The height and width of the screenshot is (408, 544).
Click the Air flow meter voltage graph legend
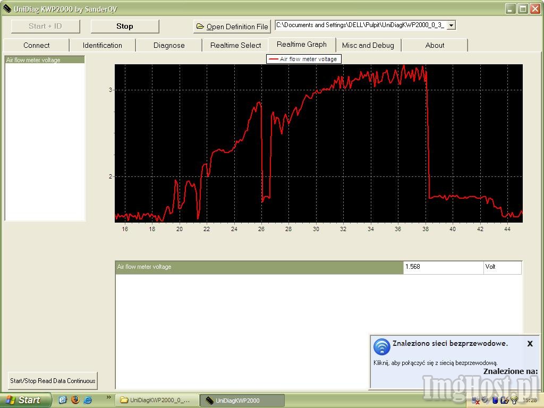click(x=304, y=59)
